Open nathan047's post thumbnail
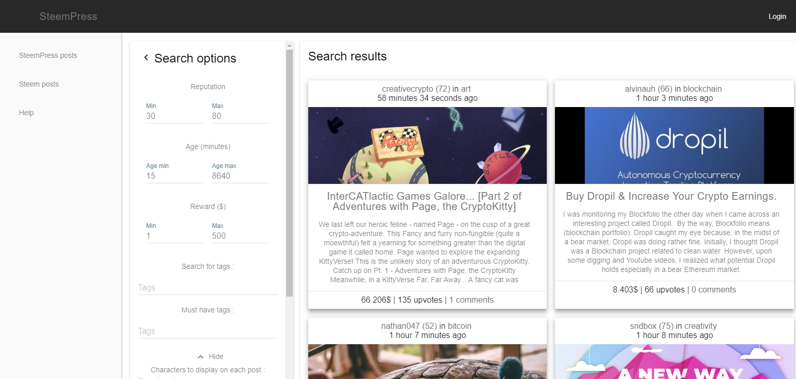 427,362
